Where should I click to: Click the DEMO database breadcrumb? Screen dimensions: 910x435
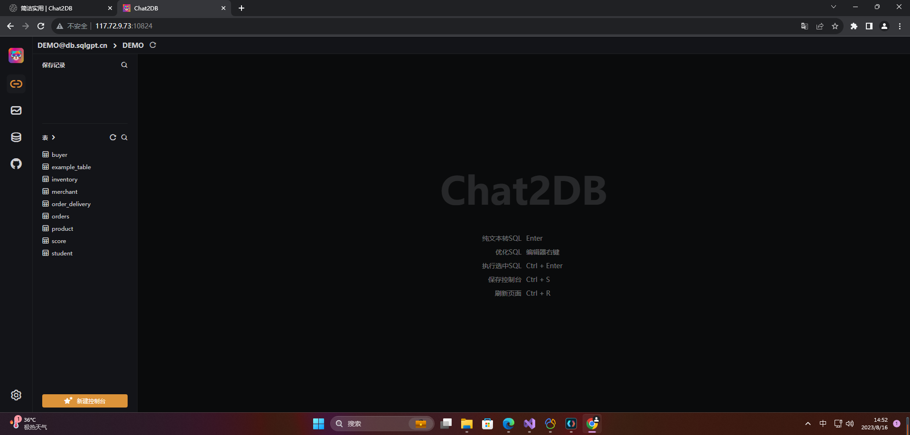pos(133,45)
